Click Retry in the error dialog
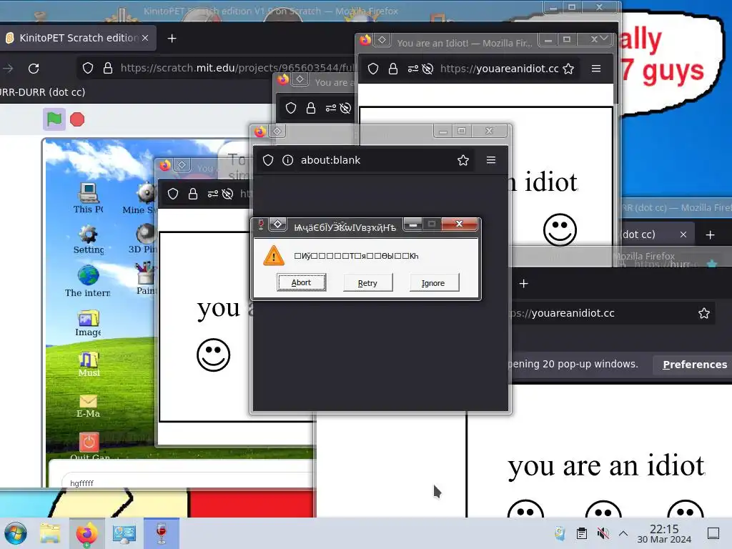This screenshot has width=732, height=549. [x=367, y=283]
